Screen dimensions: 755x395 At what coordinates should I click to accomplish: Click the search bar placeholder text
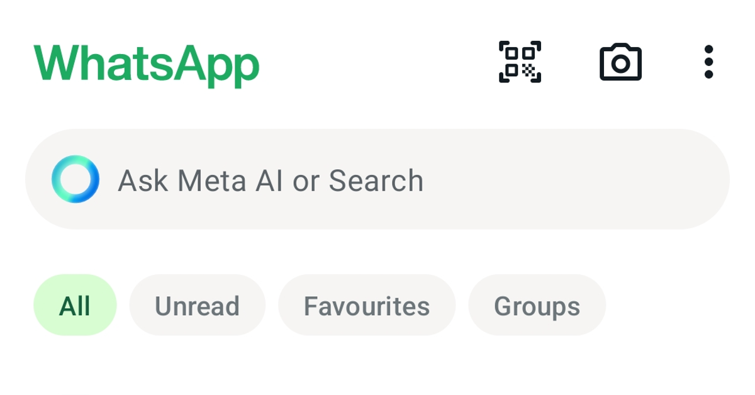[271, 181]
